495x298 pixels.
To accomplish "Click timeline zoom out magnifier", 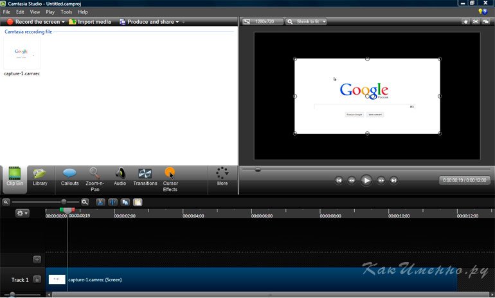I will pyautogui.click(x=6, y=202).
